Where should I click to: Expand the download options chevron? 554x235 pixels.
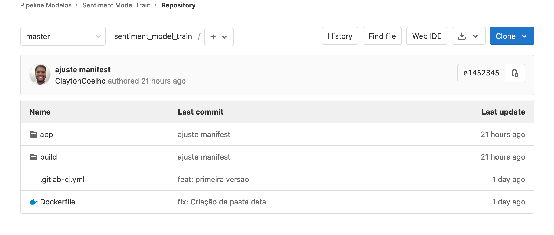tap(475, 36)
